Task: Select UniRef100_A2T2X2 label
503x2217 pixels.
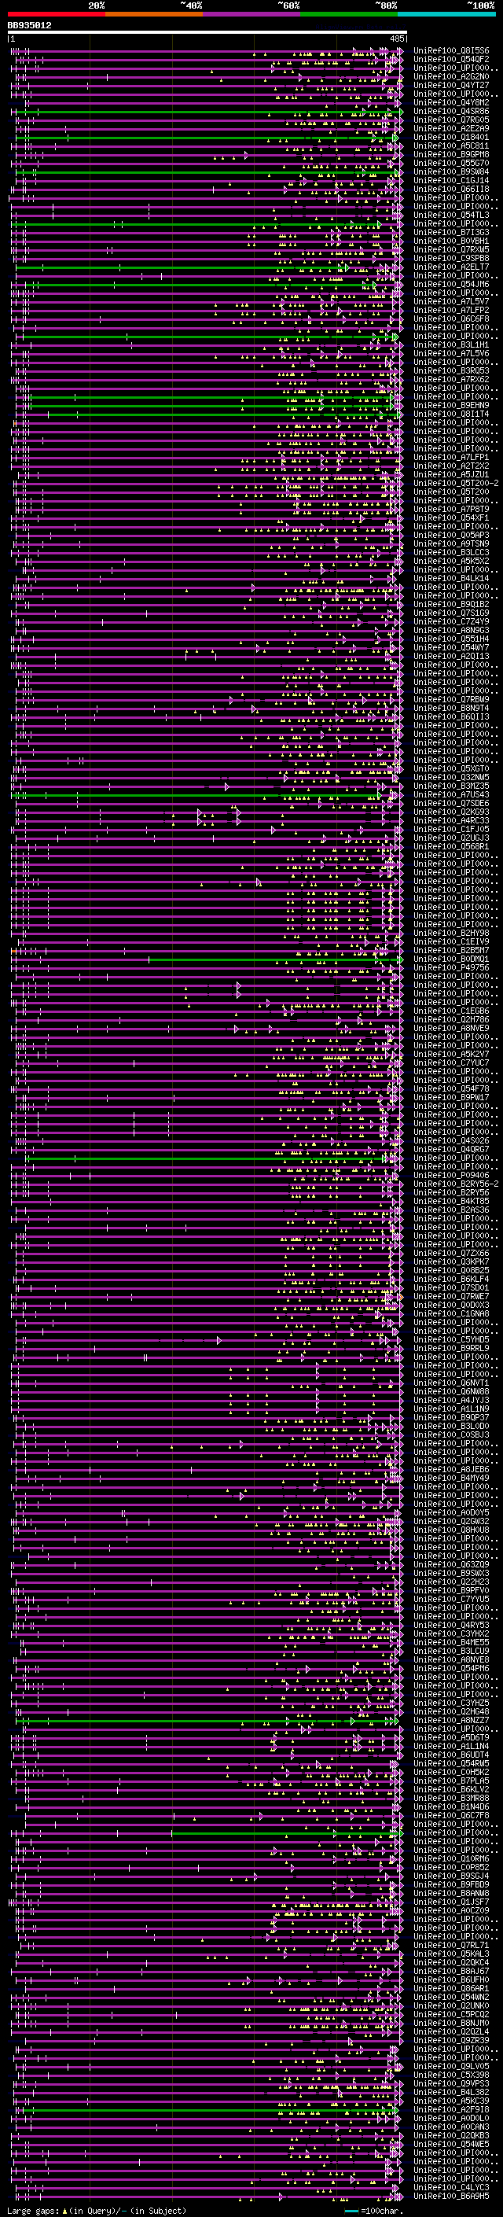Action: coord(451,466)
